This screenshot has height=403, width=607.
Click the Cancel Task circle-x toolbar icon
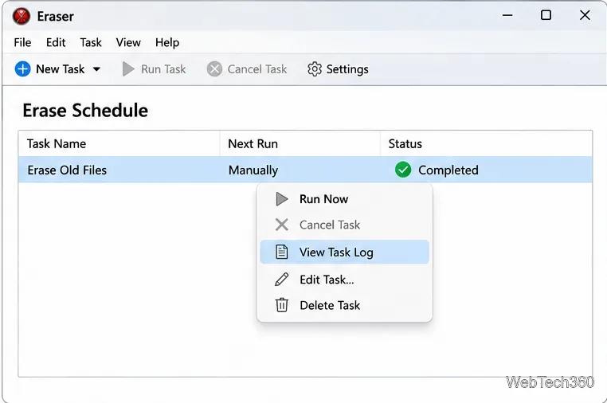click(x=214, y=69)
